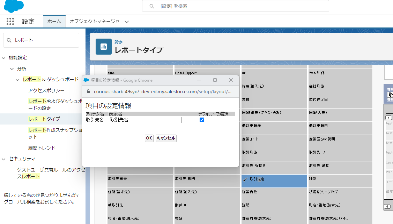
Task: Select the 産業コード field cell
Action: click(x=274, y=141)
